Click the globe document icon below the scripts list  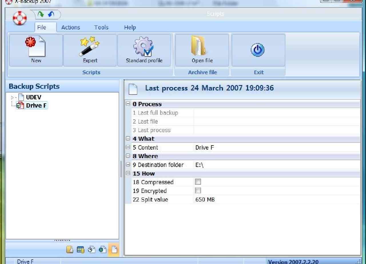click(x=103, y=250)
